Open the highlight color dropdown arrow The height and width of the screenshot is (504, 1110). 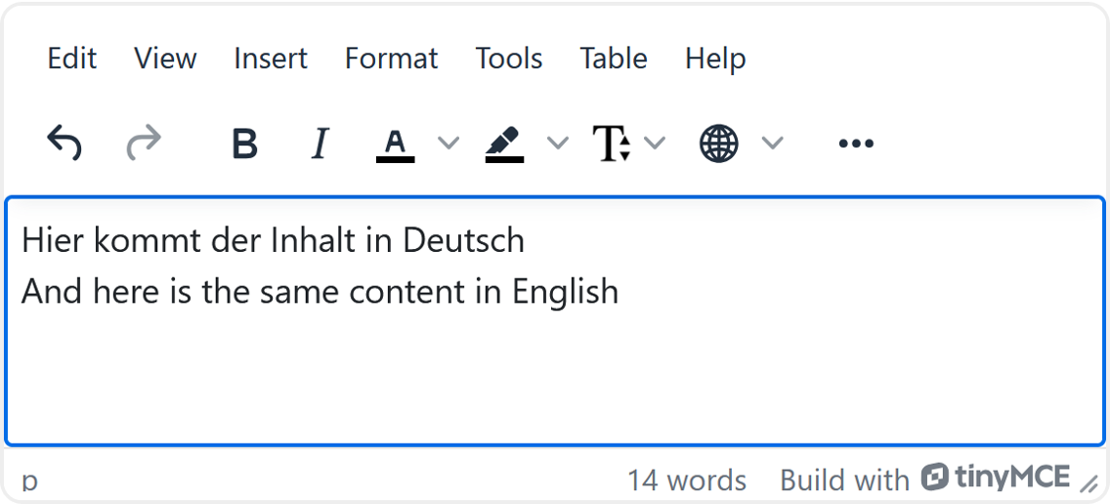[x=558, y=143]
